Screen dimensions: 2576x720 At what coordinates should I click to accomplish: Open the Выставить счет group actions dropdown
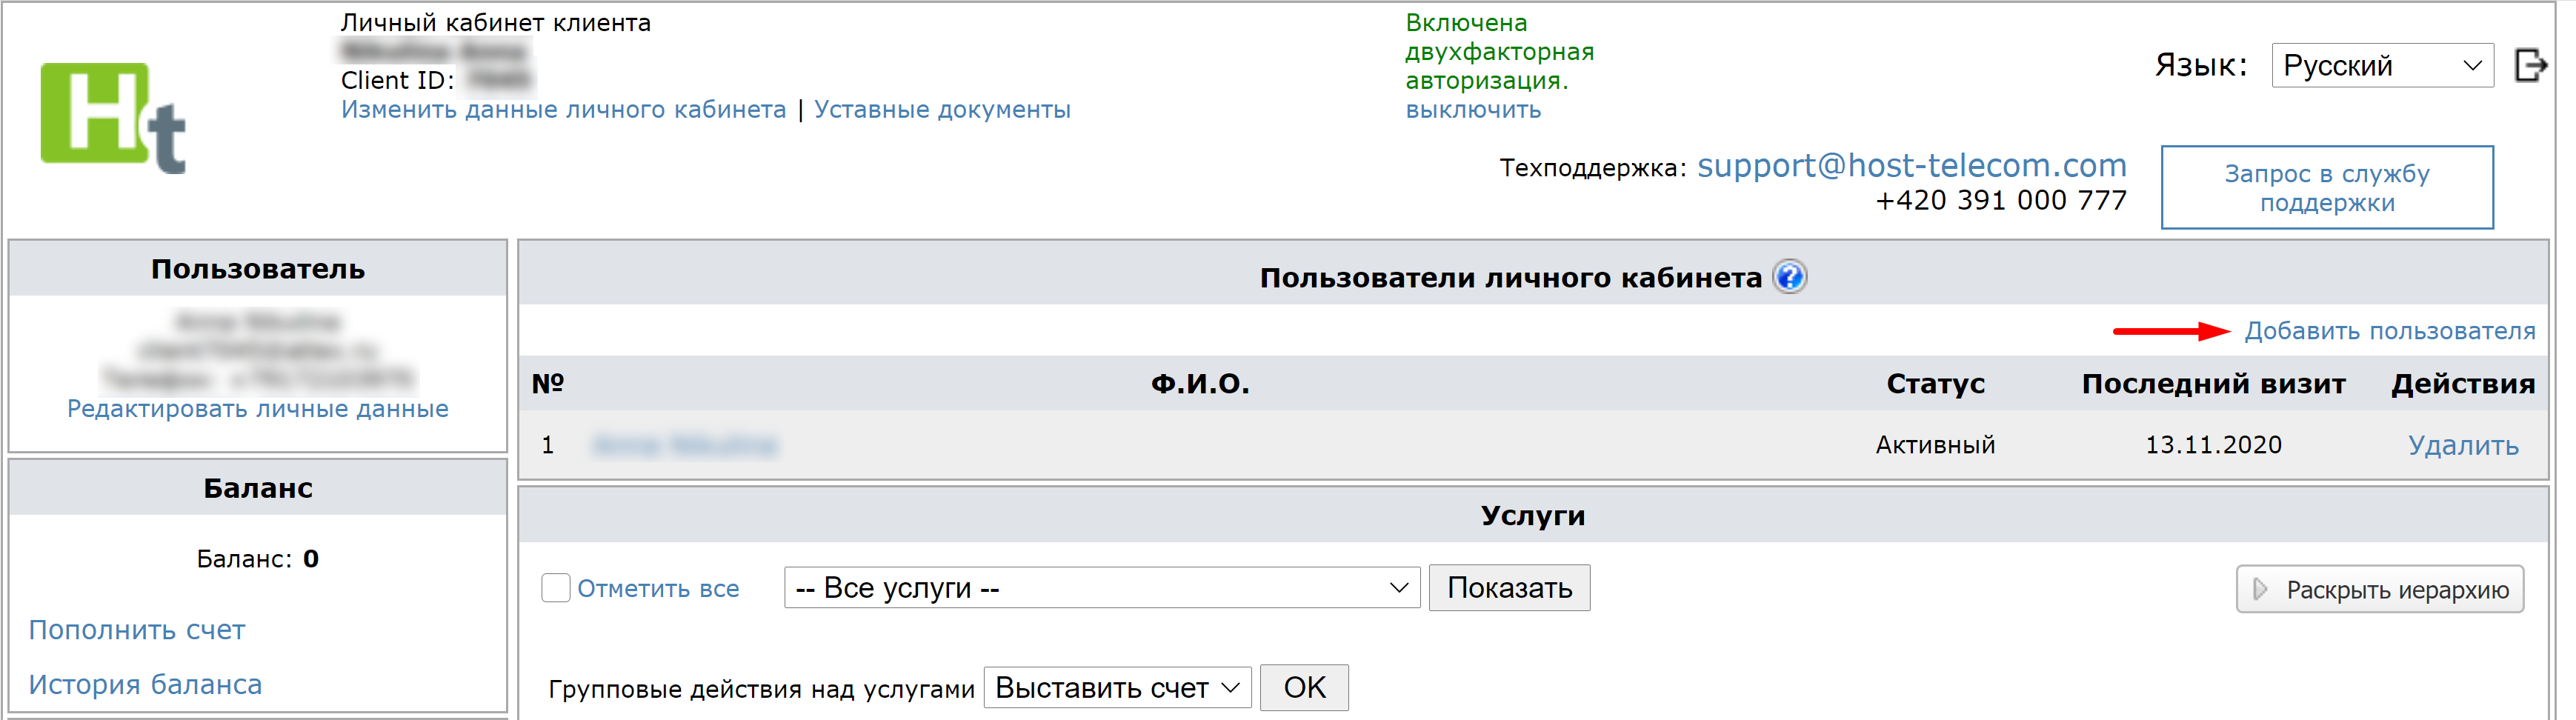click(1117, 688)
